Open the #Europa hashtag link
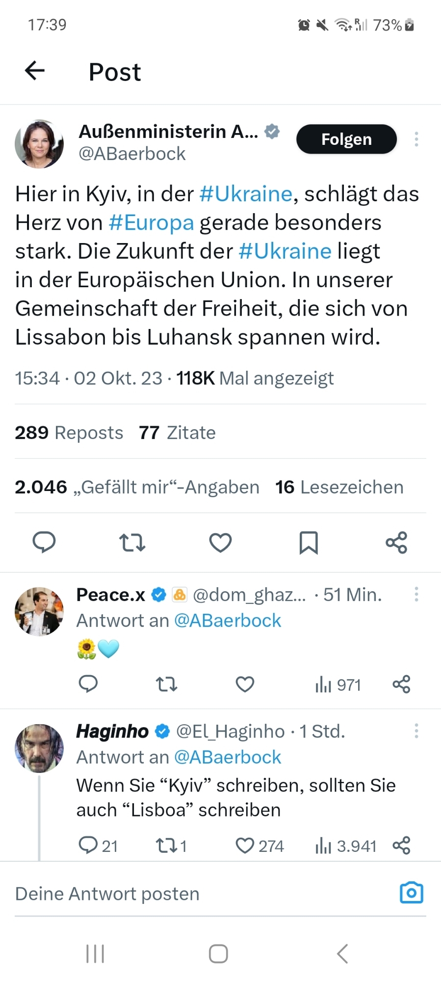Viewport: 441px width, 982px height. [x=151, y=222]
